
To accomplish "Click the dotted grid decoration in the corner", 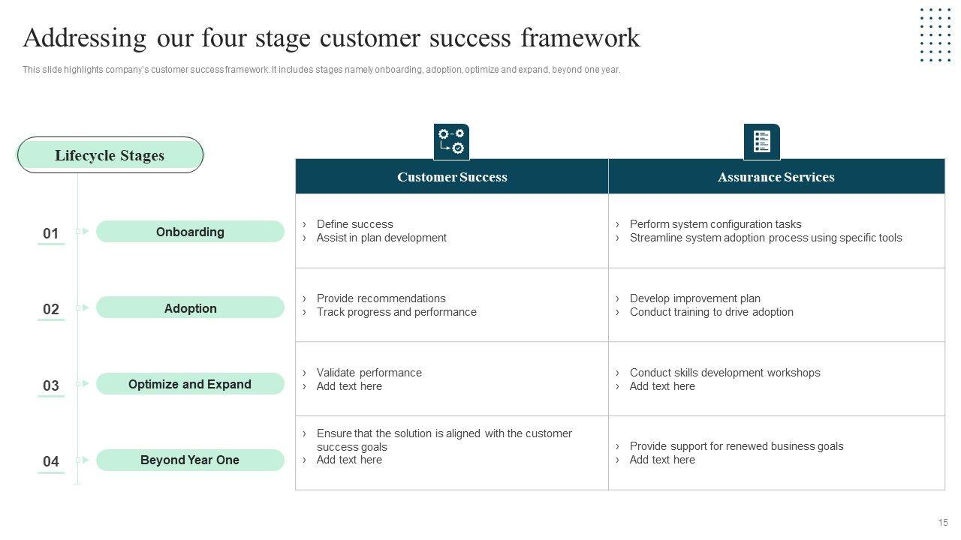I will [x=935, y=35].
